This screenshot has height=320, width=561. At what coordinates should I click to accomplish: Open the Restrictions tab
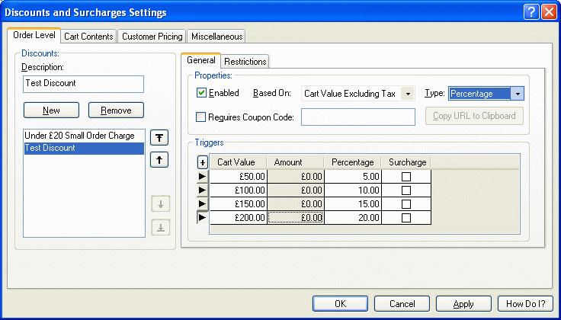245,62
